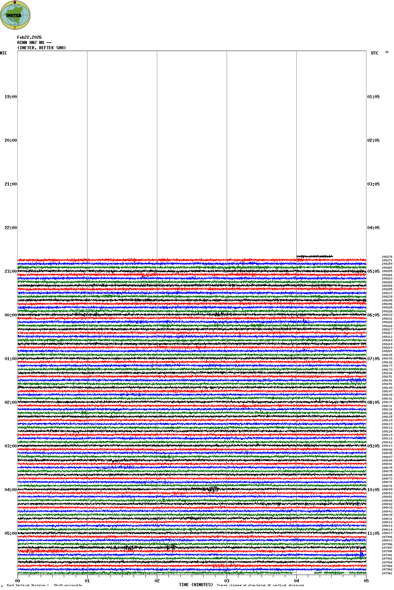Click the 06:05 UTC time marker

point(373,315)
